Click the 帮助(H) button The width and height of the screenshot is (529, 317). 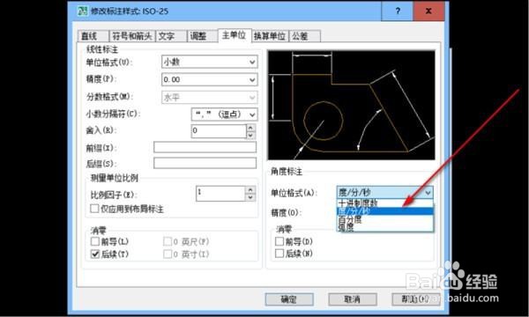pyautogui.click(x=415, y=299)
